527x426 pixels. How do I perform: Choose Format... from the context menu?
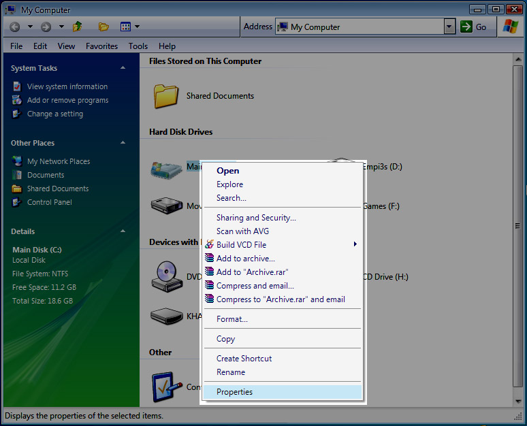pyautogui.click(x=231, y=319)
